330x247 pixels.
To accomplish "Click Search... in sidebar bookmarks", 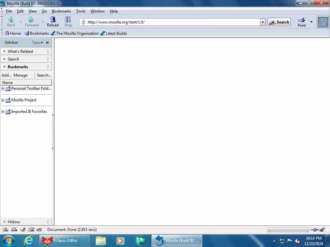I will click(44, 75).
